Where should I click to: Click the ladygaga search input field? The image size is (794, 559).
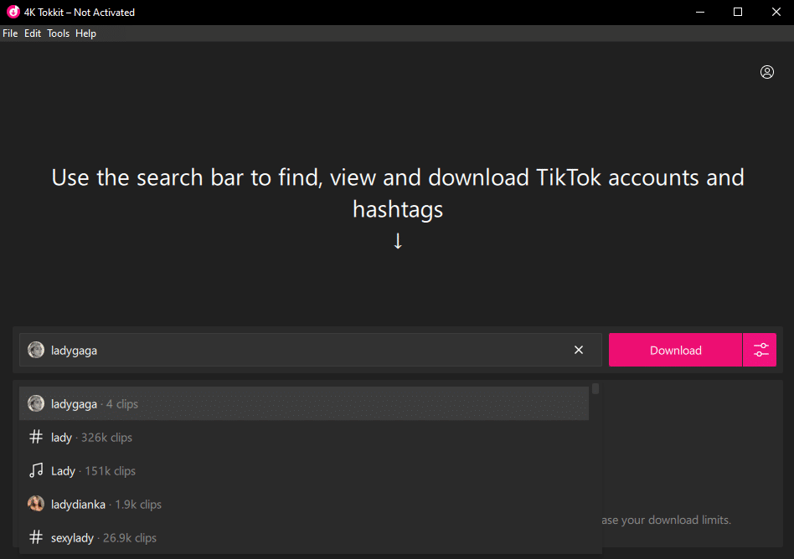point(310,350)
